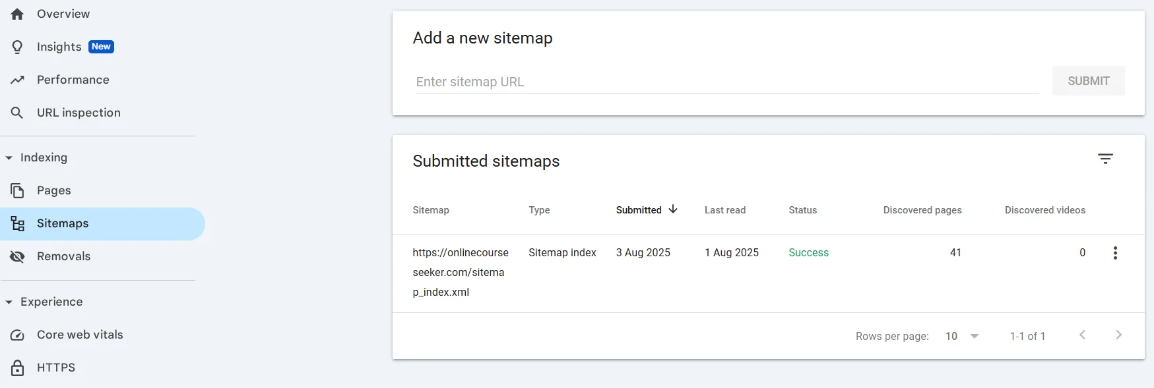Go to previous page of sitemaps
The height and width of the screenshot is (388, 1154).
pyautogui.click(x=1082, y=335)
